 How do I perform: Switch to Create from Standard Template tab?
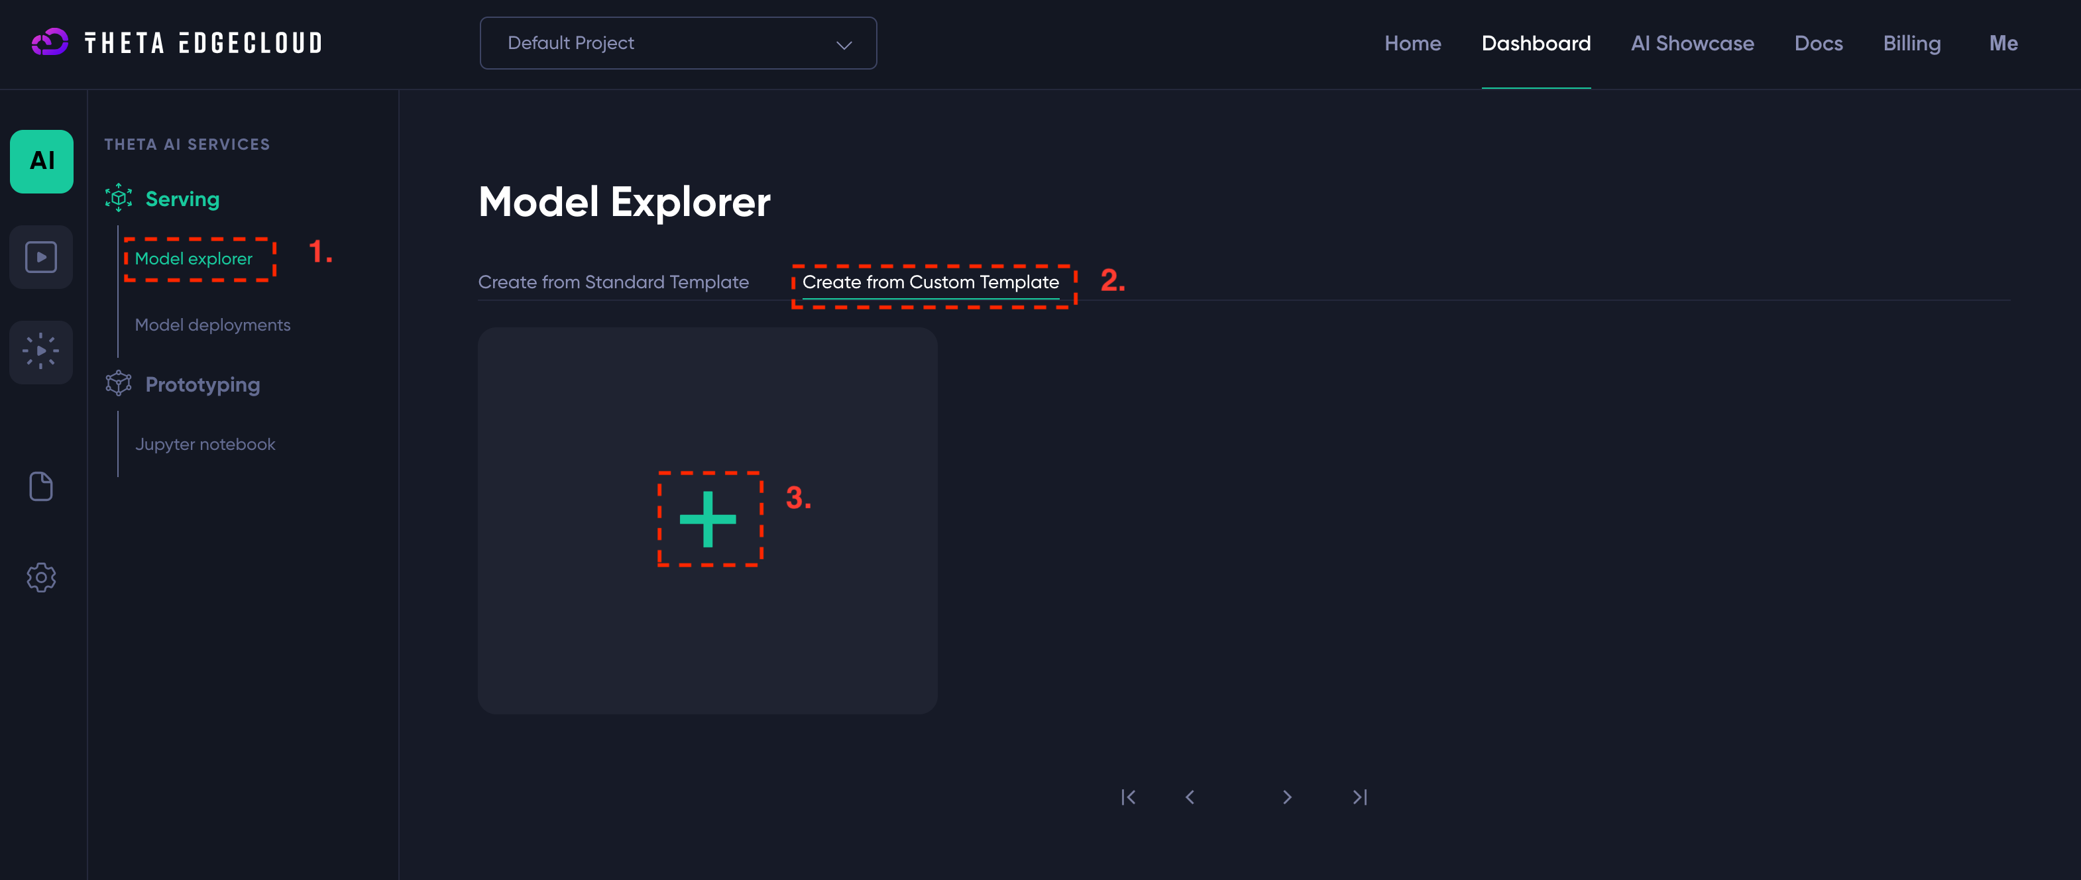(613, 282)
